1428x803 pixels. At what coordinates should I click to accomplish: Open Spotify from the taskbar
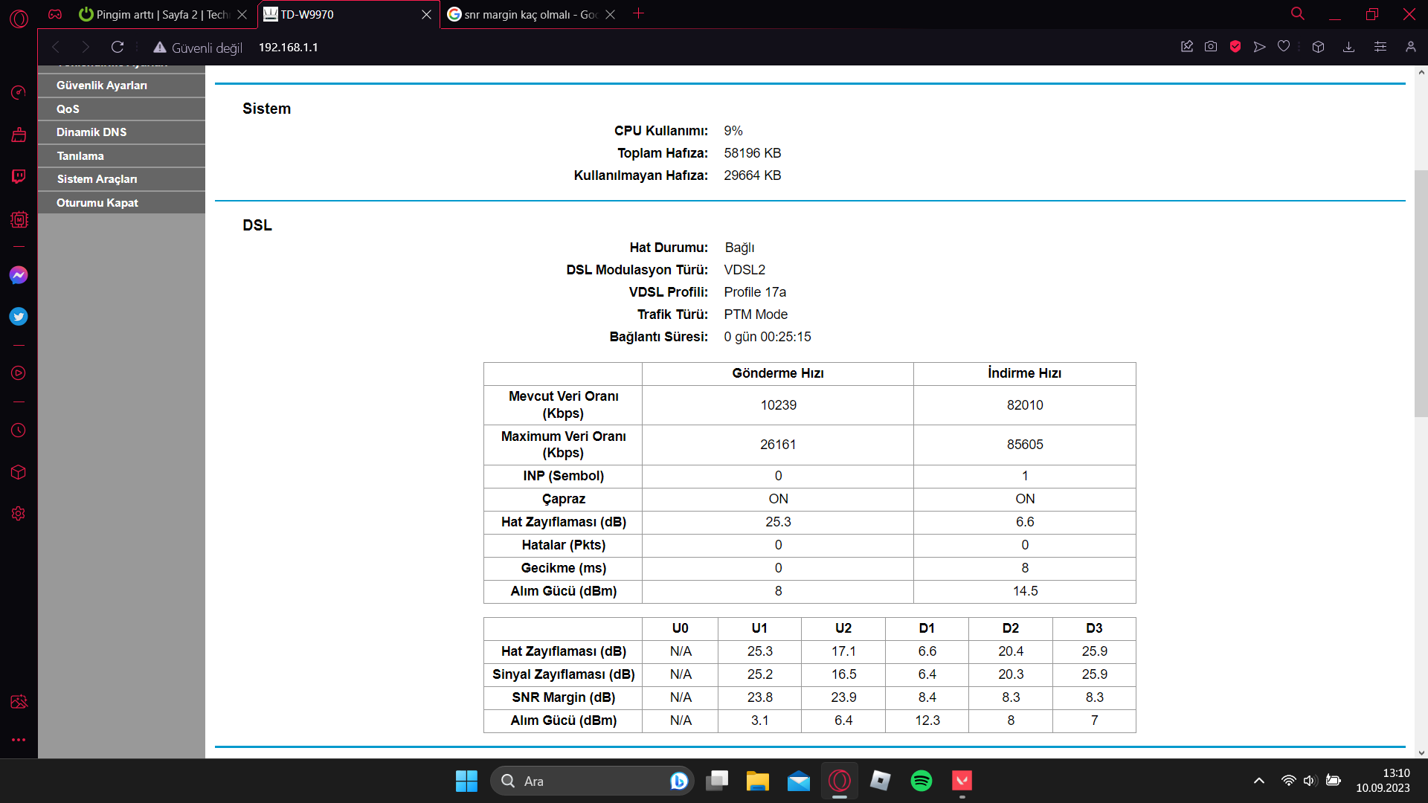click(x=921, y=781)
